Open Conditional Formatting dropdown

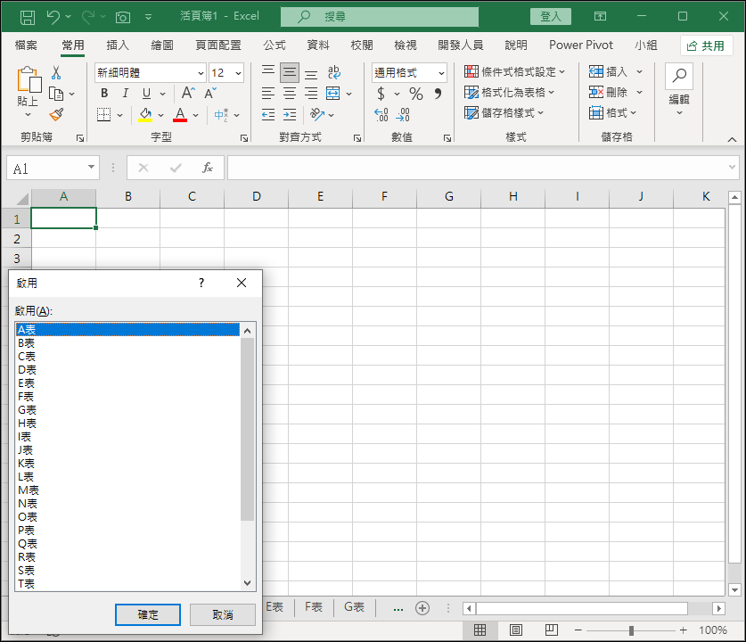tap(515, 72)
